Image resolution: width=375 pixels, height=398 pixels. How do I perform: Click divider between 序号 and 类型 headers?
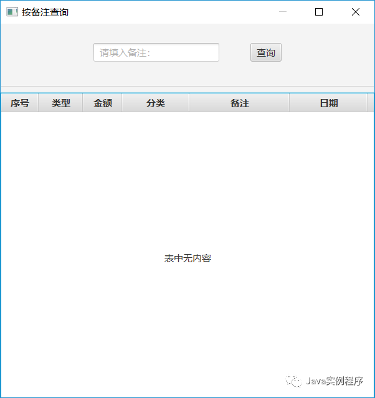click(x=39, y=103)
